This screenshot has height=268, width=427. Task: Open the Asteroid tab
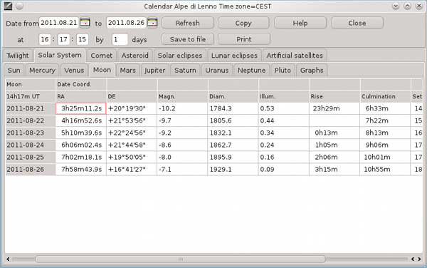(135, 56)
